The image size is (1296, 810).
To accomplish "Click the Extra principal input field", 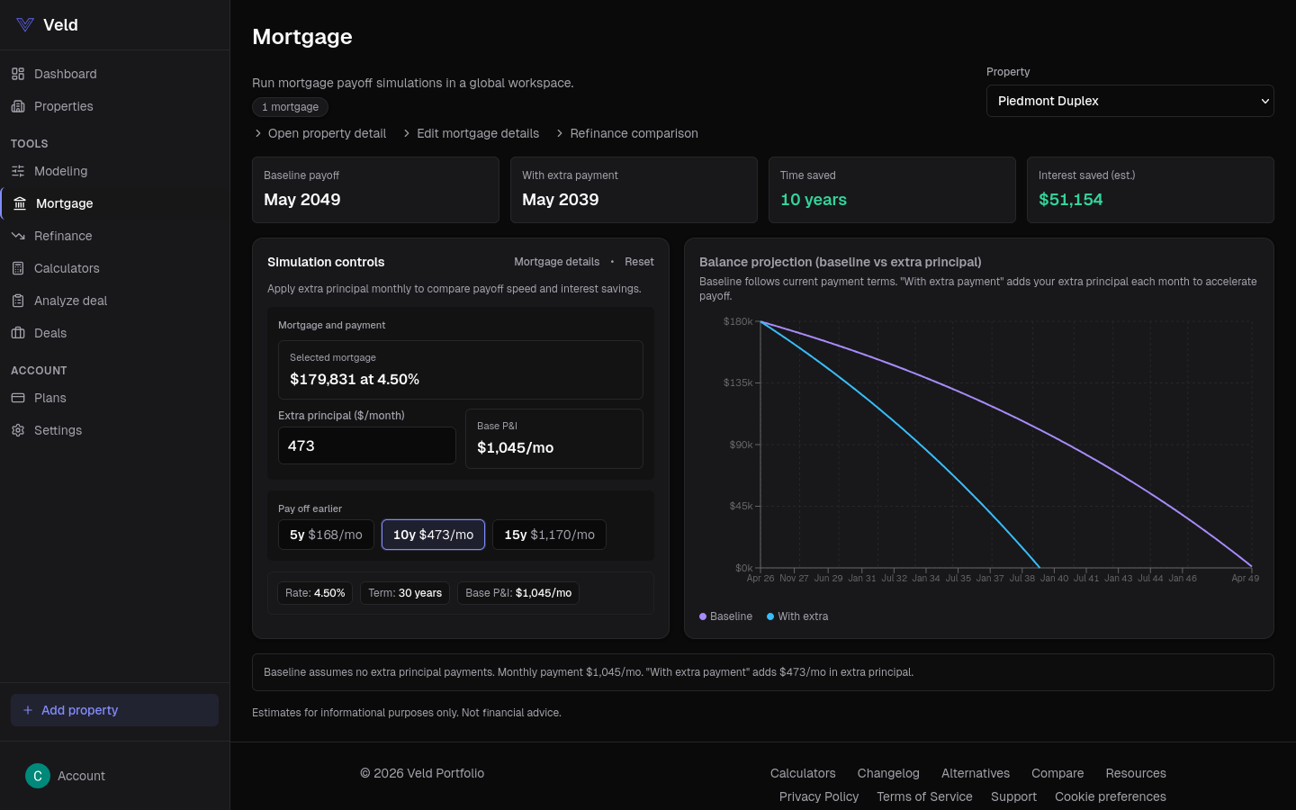I will [366, 445].
